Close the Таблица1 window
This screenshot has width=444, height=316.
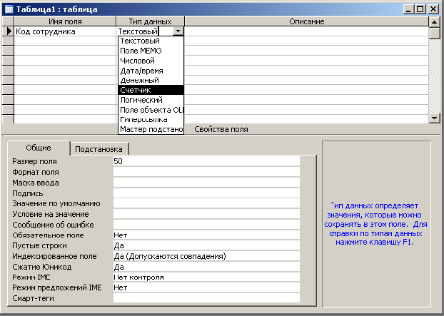coord(433,9)
